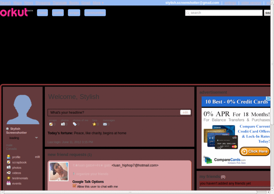Image resolution: width=274 pixels, height=194 pixels.
Task: Click the new friend requests heading
Action: pos(70,155)
